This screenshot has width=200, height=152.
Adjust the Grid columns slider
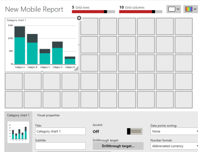point(153,12)
